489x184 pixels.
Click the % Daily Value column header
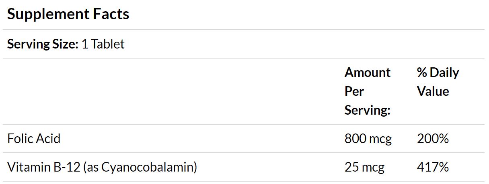click(x=438, y=82)
